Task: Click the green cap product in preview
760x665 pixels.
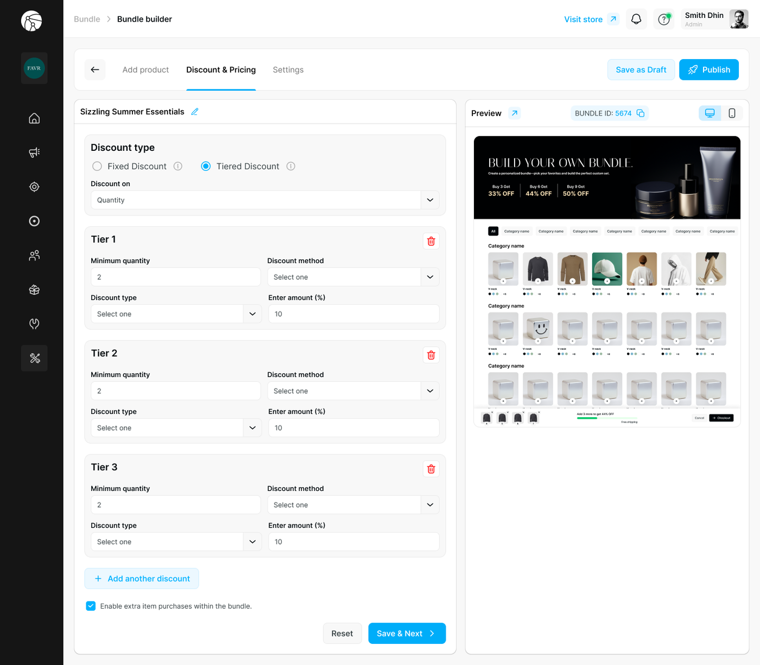Action: point(607,268)
